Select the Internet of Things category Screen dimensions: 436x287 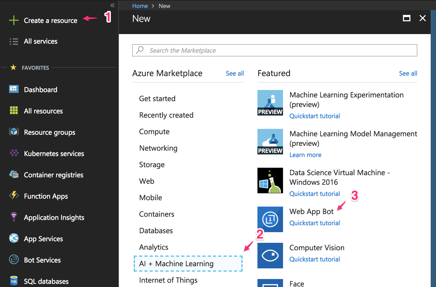coord(168,280)
